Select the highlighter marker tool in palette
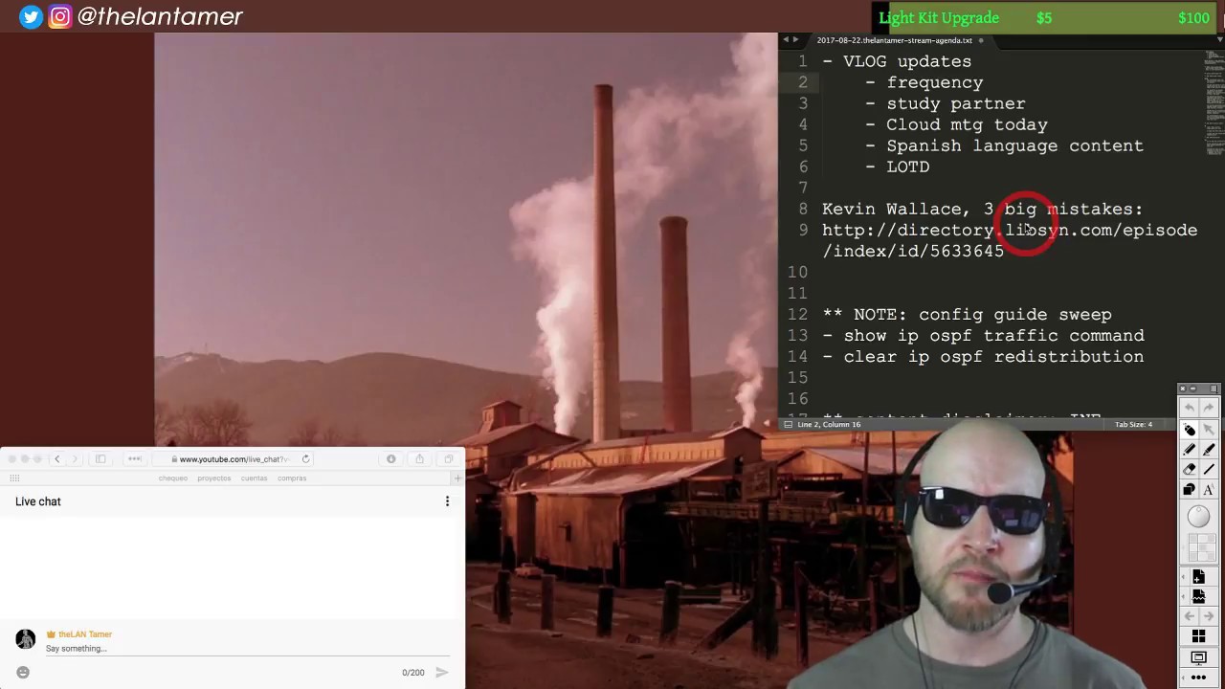1225x689 pixels. 1208,449
